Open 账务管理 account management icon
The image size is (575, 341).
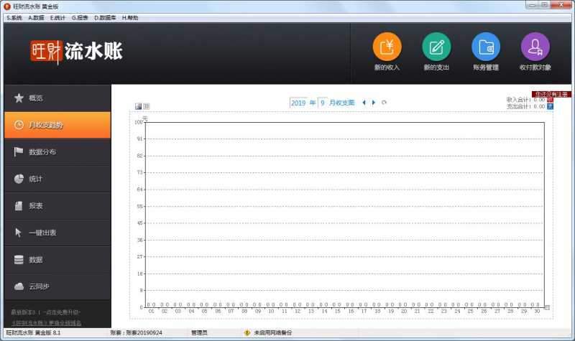tap(486, 47)
